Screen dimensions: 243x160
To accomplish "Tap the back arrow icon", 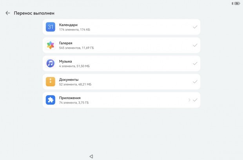I will click(x=8, y=13).
